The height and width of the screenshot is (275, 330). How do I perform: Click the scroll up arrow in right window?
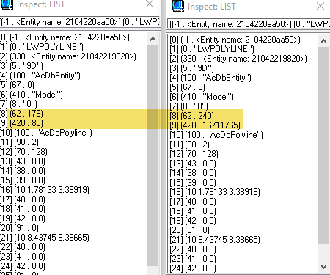(323, 41)
